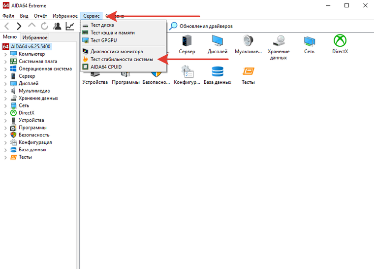This screenshot has width=374, height=269.
Task: Click the back navigation arrow
Action: (7, 26)
